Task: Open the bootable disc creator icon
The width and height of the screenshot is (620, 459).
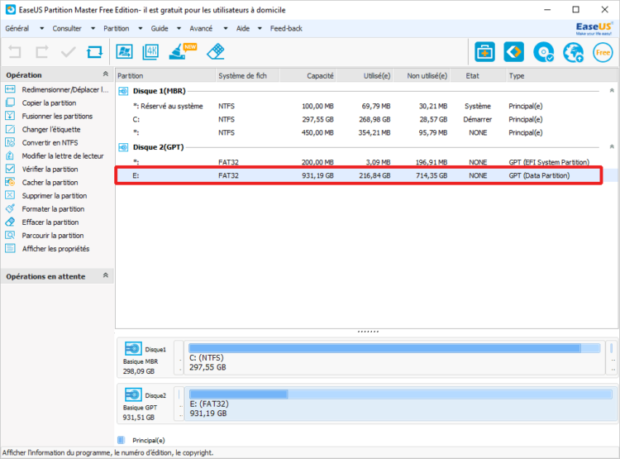Action: tap(544, 52)
